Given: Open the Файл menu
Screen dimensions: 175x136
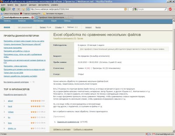Looking at the screenshot, I should pyautogui.click(x=3, y=5).
